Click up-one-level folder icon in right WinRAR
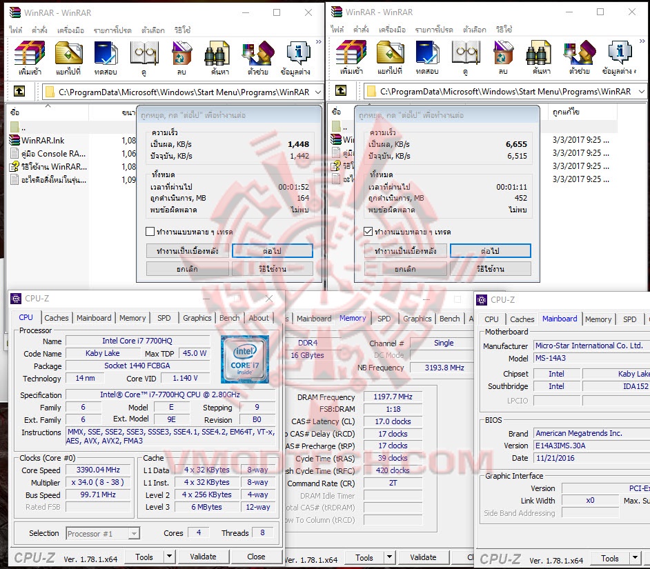 tap(341, 90)
